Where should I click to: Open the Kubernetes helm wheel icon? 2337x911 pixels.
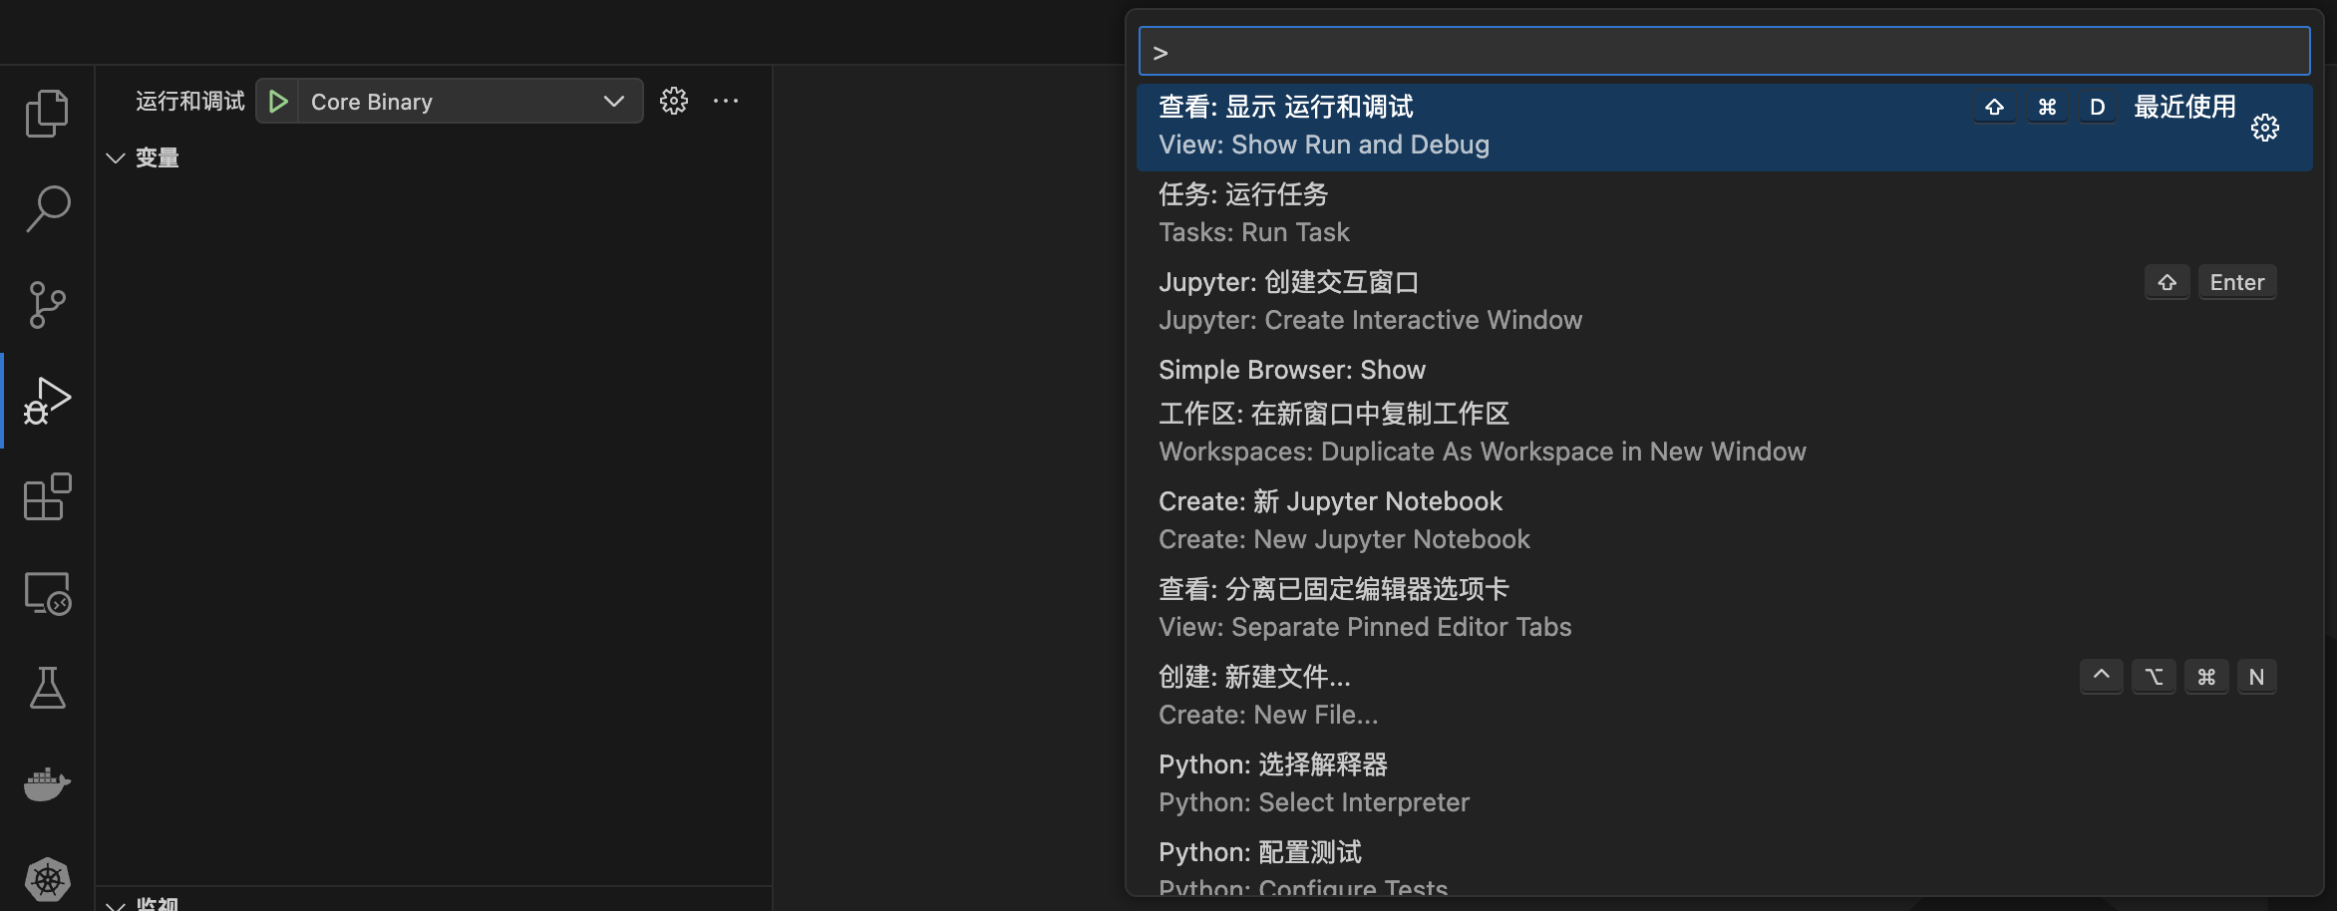pos(47,879)
